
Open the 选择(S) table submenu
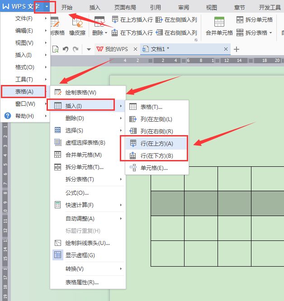(88, 131)
